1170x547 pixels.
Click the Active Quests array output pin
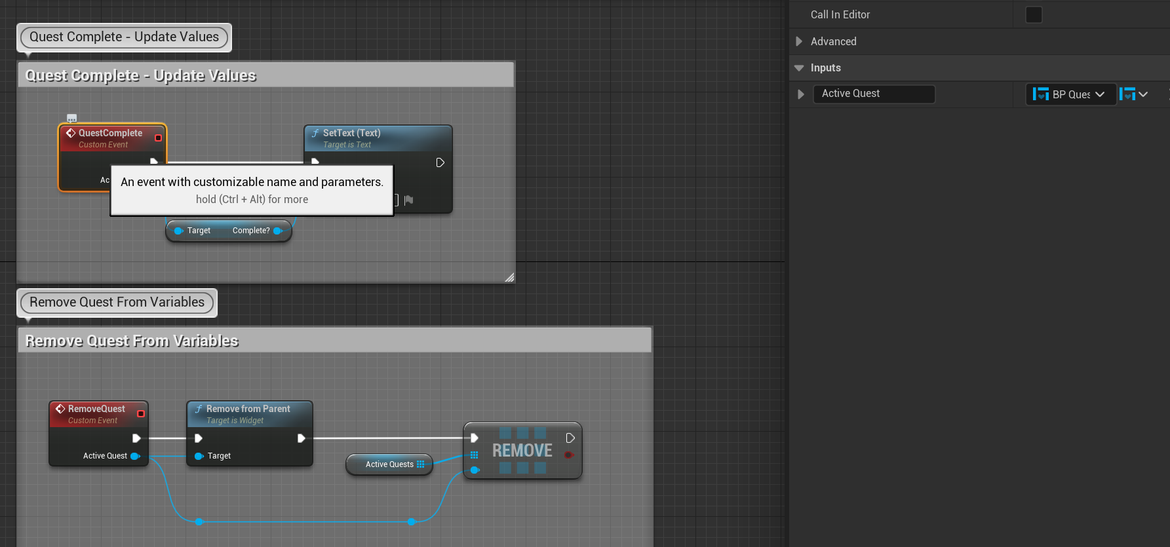pyautogui.click(x=421, y=464)
